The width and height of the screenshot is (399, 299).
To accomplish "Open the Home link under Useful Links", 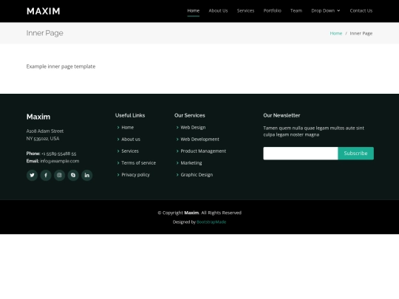I will (128, 128).
